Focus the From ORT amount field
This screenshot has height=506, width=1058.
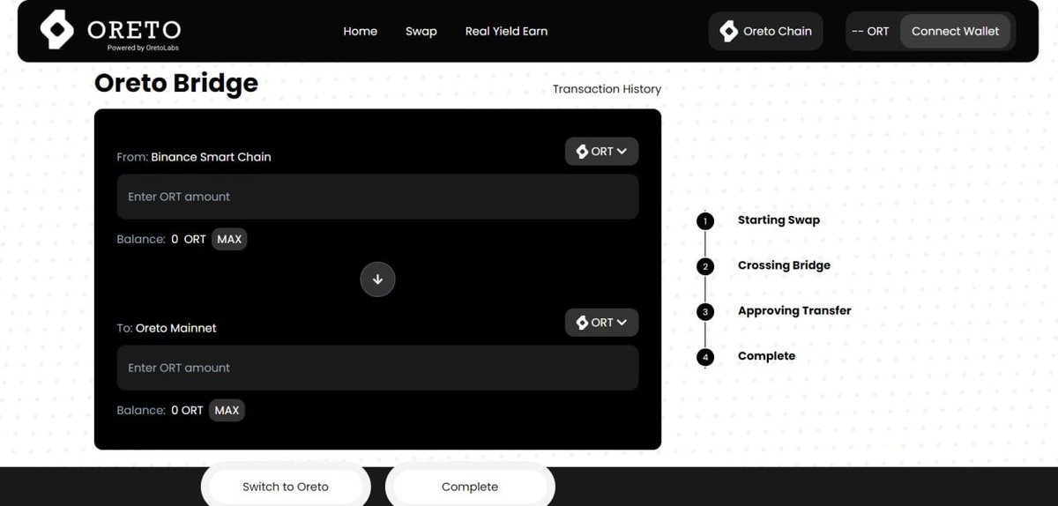[x=377, y=197]
